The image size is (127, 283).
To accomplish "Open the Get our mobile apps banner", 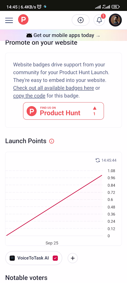I will (64, 35).
